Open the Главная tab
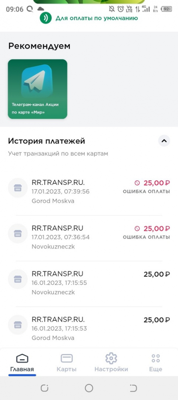This screenshot has height=400, width=178. coord(22,362)
